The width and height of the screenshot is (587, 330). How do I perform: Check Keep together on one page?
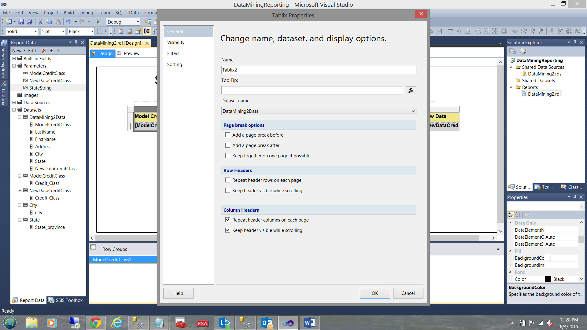point(228,156)
